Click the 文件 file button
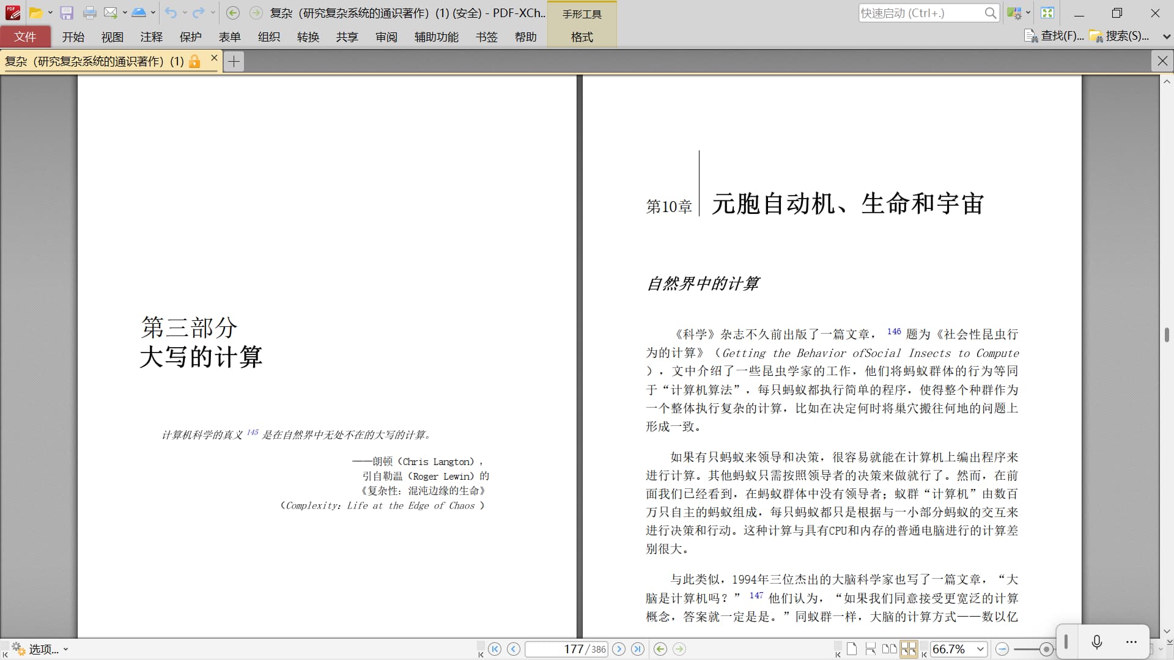Viewport: 1174px width, 660px height. click(x=25, y=37)
